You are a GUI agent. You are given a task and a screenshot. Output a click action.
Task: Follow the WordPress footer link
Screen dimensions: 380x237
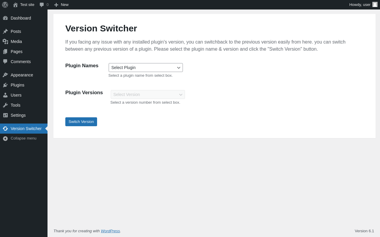(110, 231)
